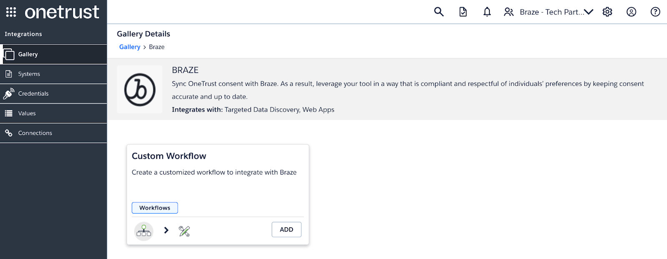Image resolution: width=667 pixels, height=259 pixels.
Task: Click the Braze logo thumbnail
Action: pos(140,90)
